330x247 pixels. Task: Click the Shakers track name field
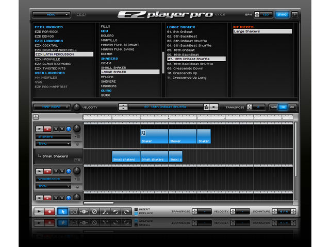tap(54, 137)
